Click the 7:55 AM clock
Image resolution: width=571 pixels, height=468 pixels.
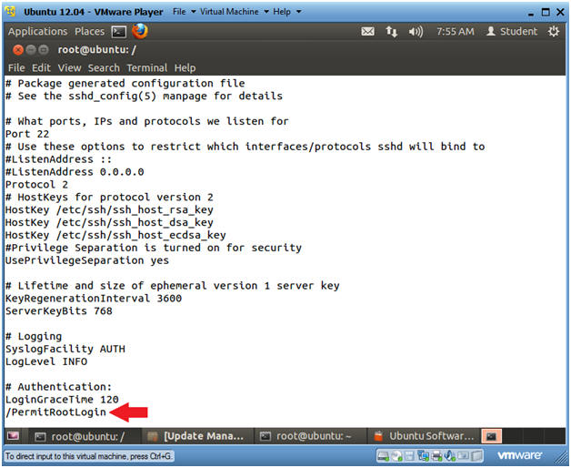point(456,32)
